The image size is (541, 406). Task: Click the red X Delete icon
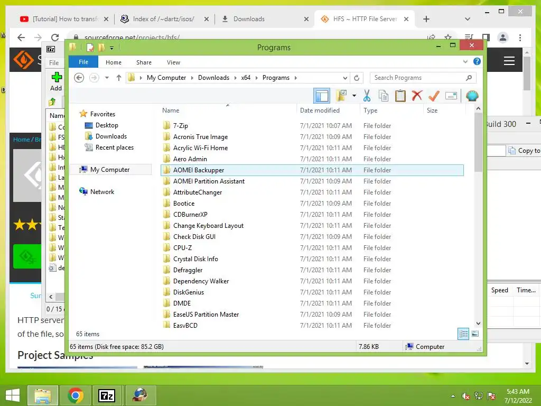(417, 95)
